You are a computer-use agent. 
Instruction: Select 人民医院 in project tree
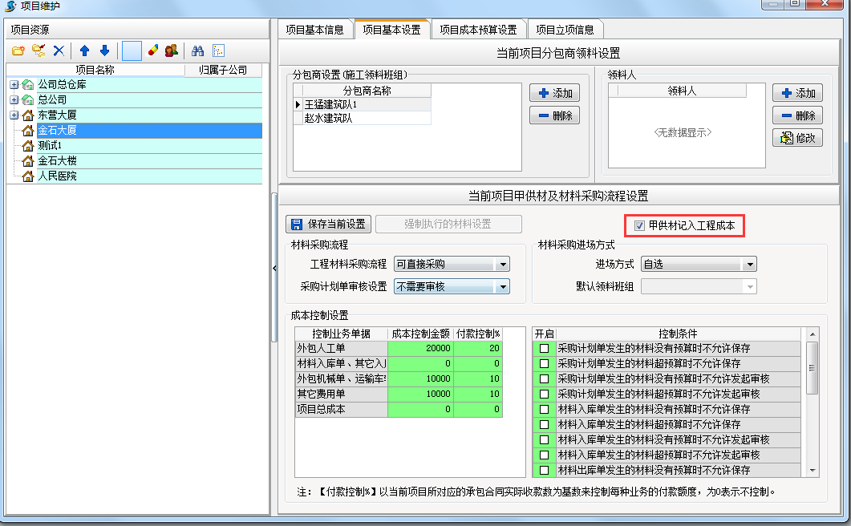[x=57, y=176]
